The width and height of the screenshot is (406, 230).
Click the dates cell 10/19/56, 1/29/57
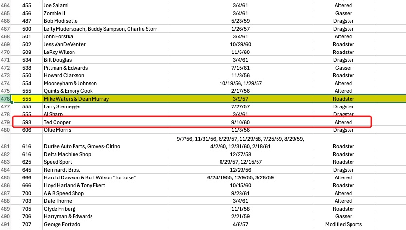[240, 83]
